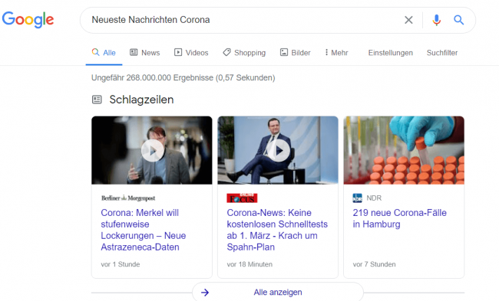Open the Bilder image results tab
Viewport: 499px width, 301px height.
click(x=295, y=53)
